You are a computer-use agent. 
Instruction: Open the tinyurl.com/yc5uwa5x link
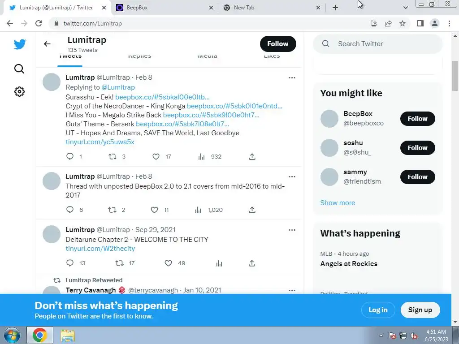(x=100, y=142)
